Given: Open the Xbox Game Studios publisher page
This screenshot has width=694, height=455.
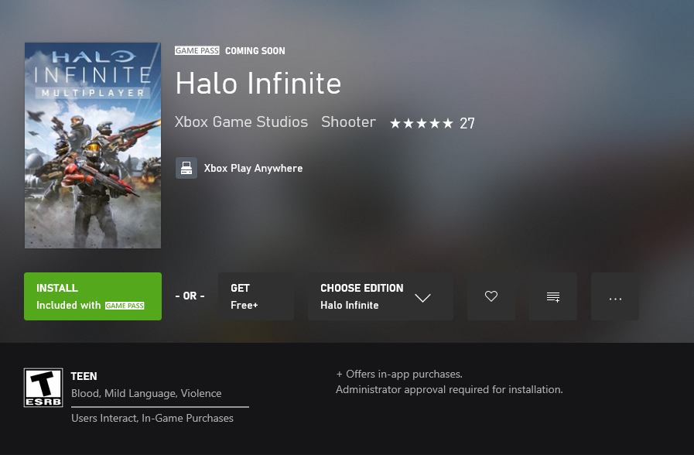Looking at the screenshot, I should click(x=241, y=121).
